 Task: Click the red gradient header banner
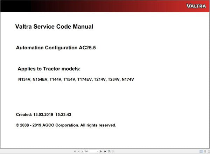coord(105,6)
